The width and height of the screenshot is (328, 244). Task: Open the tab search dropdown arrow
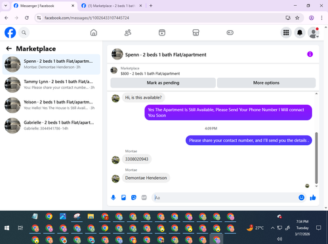pos(6,6)
